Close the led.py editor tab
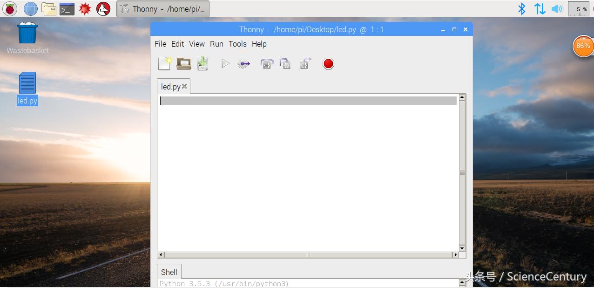Viewport: 594px width, 288px height. tap(184, 86)
